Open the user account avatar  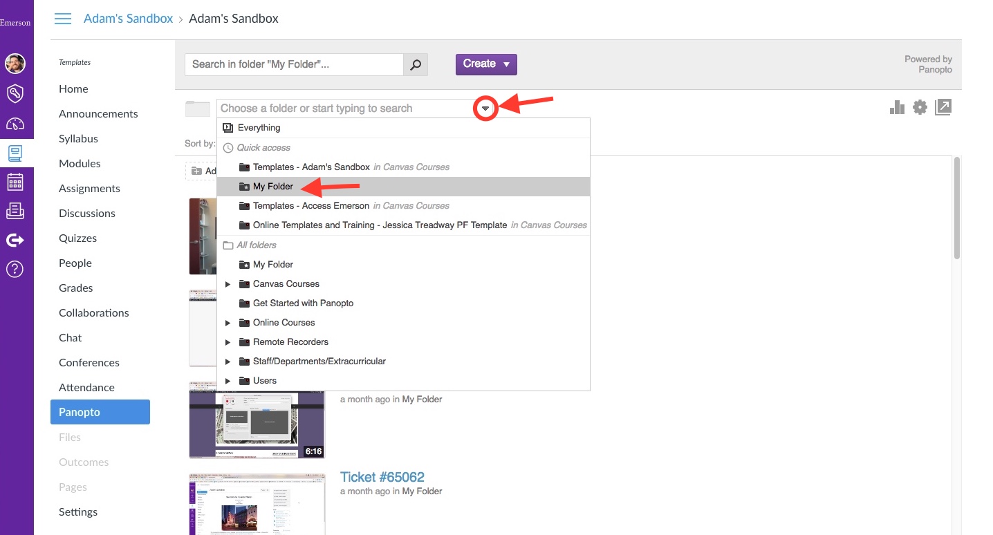click(15, 64)
